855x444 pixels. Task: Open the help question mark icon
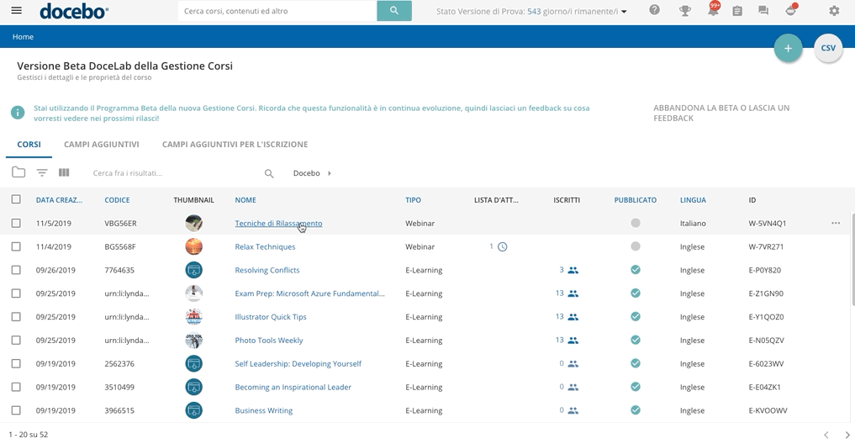pyautogui.click(x=655, y=11)
